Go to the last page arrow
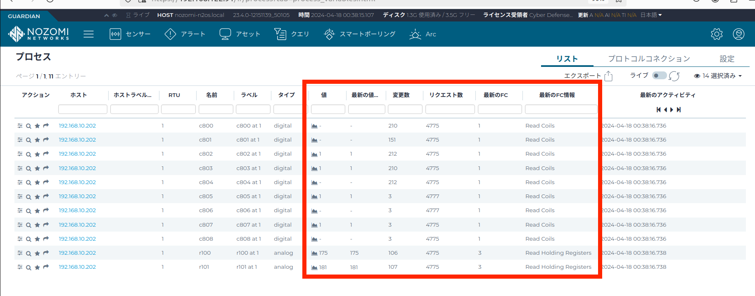755x296 pixels. point(679,110)
